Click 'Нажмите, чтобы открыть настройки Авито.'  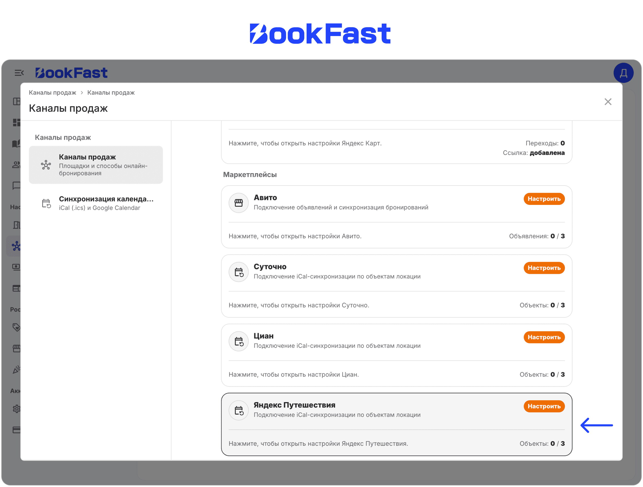pyautogui.click(x=295, y=236)
